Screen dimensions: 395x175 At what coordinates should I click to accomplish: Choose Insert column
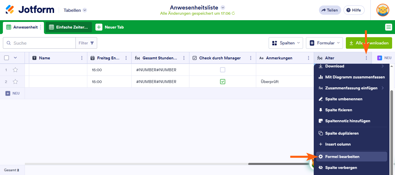click(351, 144)
